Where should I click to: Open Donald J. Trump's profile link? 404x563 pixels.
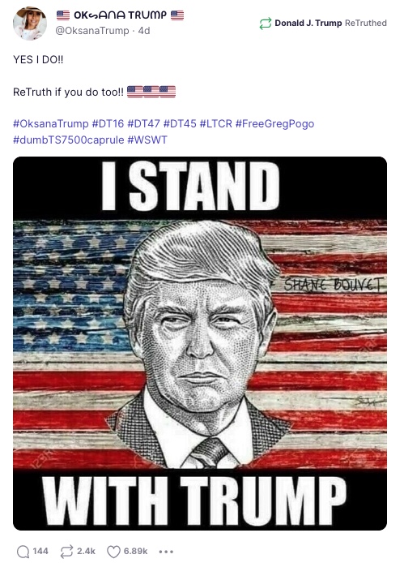coord(308,24)
